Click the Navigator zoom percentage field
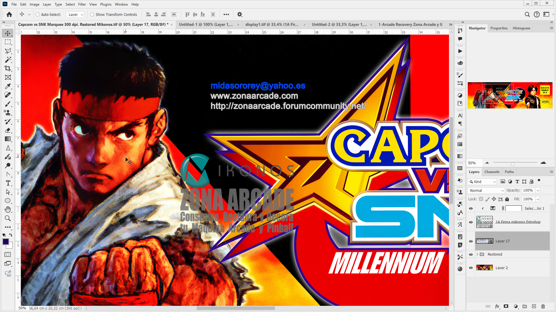Viewport: 556px width, 312px height. (x=475, y=163)
